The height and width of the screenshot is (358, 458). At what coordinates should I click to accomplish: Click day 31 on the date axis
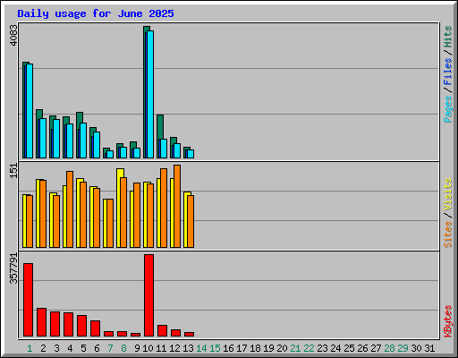[x=429, y=348]
